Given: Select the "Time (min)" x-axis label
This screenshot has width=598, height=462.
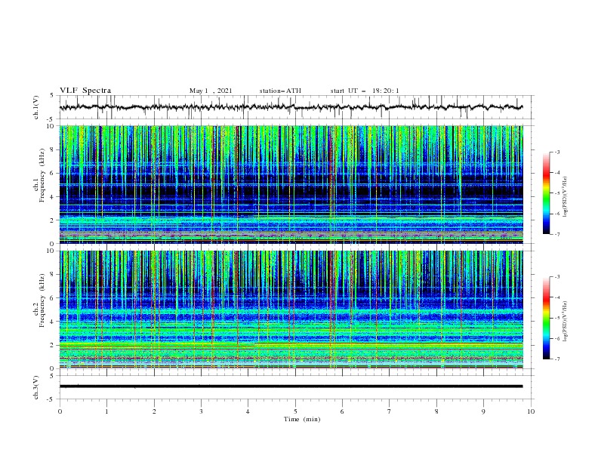Looking at the screenshot, I should [x=302, y=419].
